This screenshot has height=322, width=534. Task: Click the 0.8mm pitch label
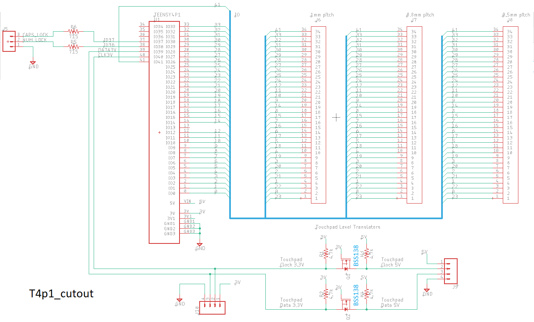pyautogui.click(x=420, y=15)
